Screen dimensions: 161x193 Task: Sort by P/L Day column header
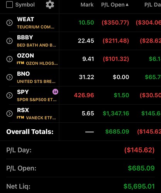(x=153, y=5)
